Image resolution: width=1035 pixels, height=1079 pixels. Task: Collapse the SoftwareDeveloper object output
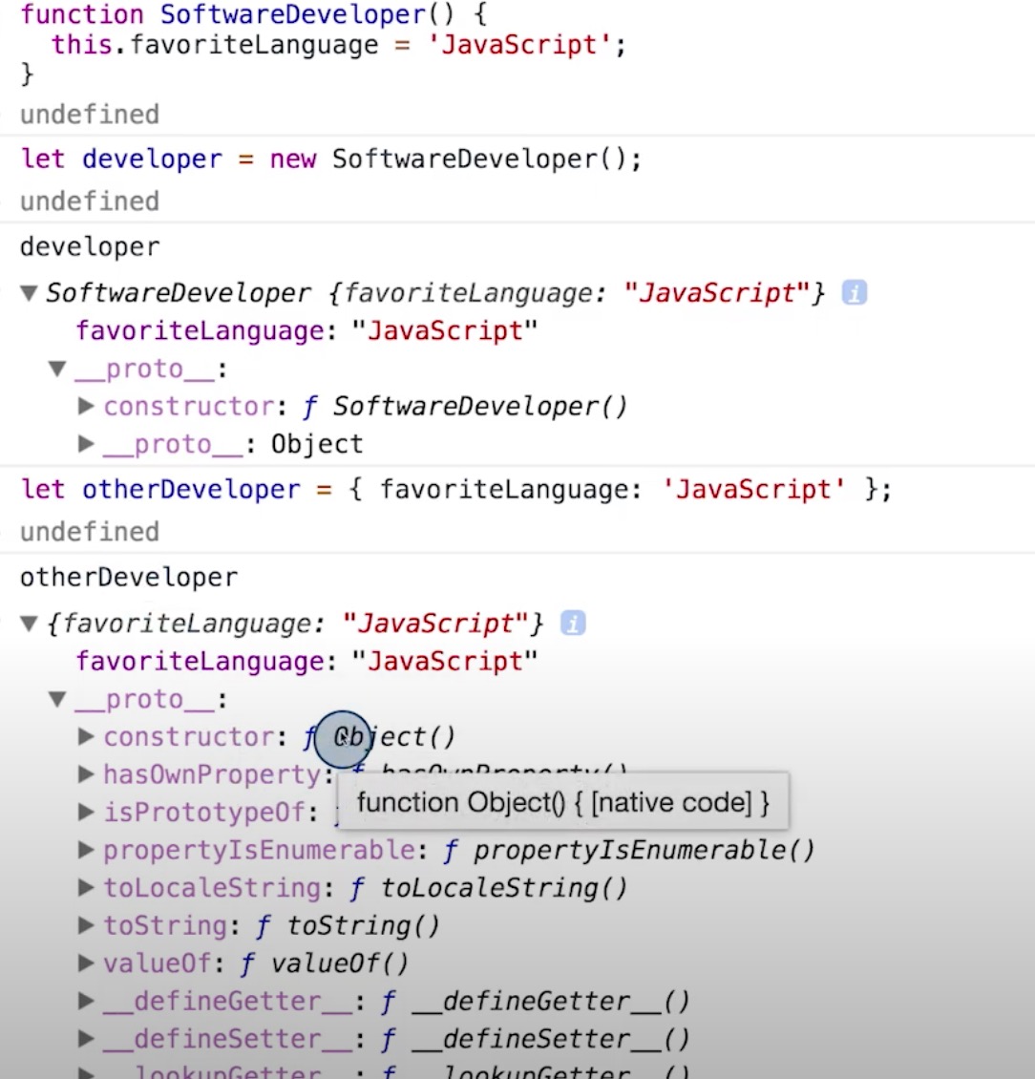pos(29,294)
